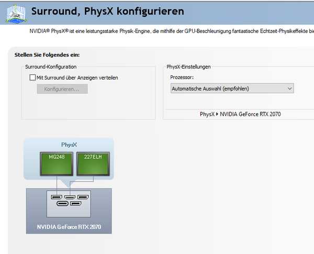Click the Prozessor: label
Screen dimensions: 314x254
tap(182, 78)
